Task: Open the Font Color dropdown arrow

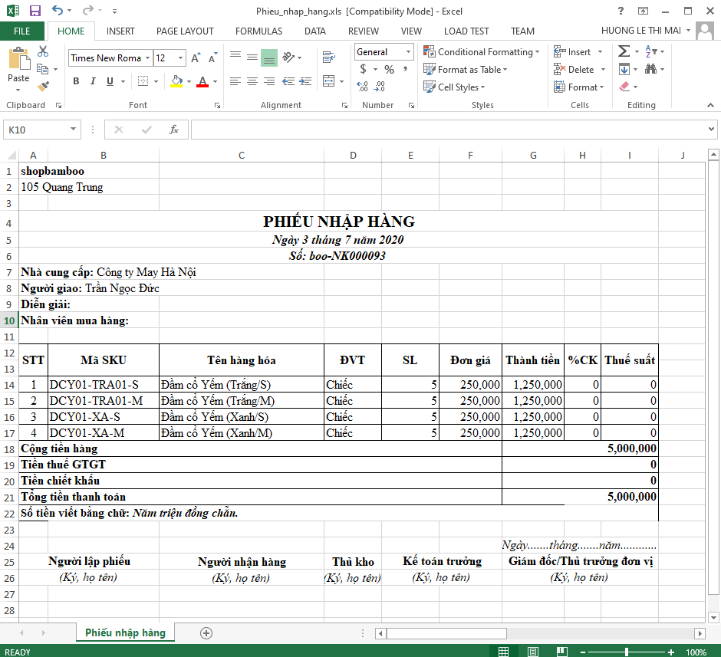Action: pos(215,82)
